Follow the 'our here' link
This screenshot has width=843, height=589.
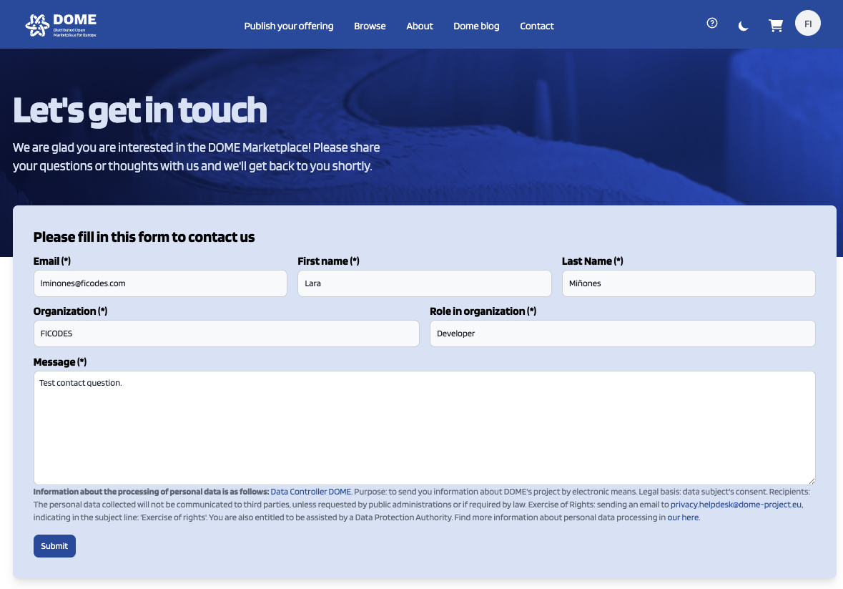683,517
